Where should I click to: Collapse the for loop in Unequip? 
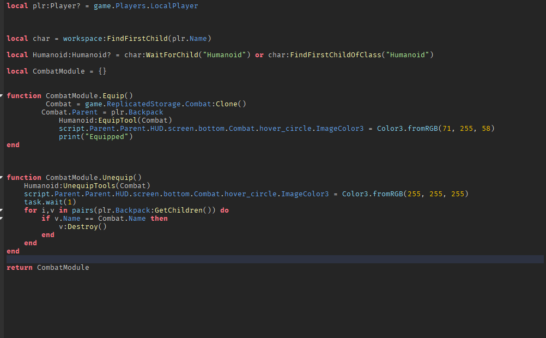[x=2, y=209]
